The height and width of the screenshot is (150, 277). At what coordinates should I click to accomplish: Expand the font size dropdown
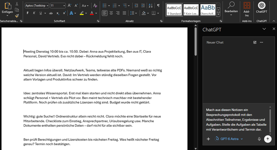coord(64,6)
